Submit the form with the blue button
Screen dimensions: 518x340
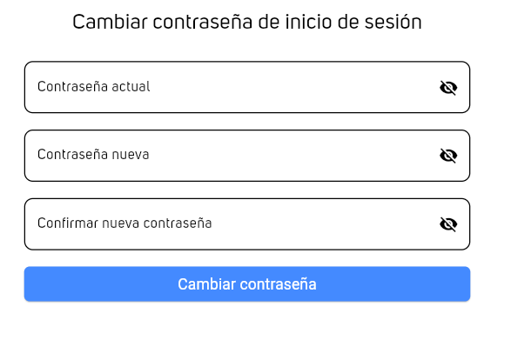tap(247, 283)
